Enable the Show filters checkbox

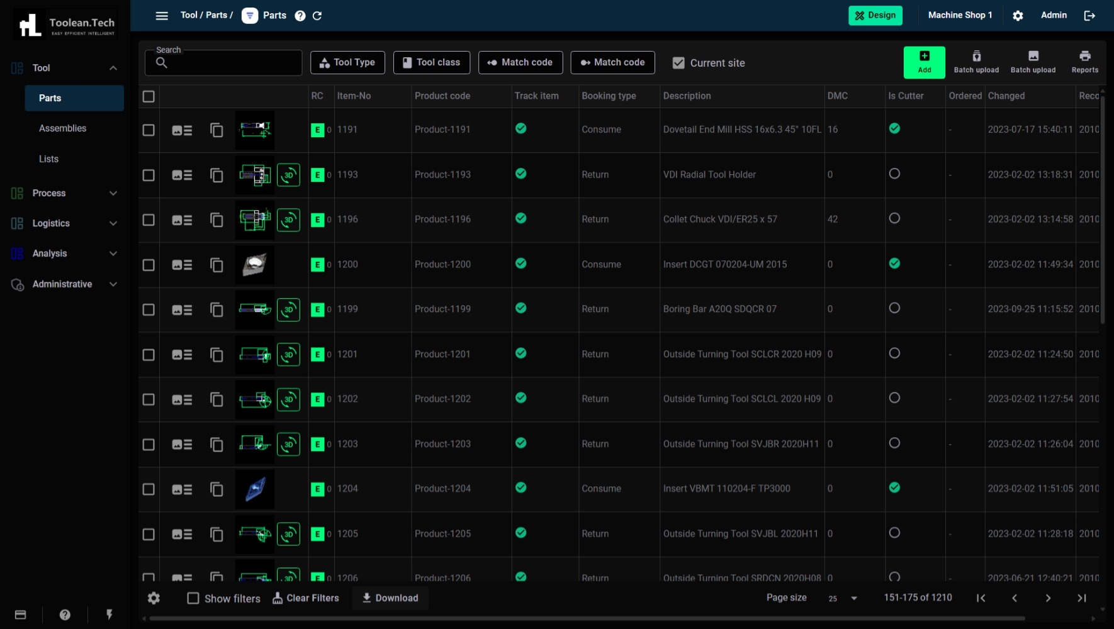tap(193, 598)
